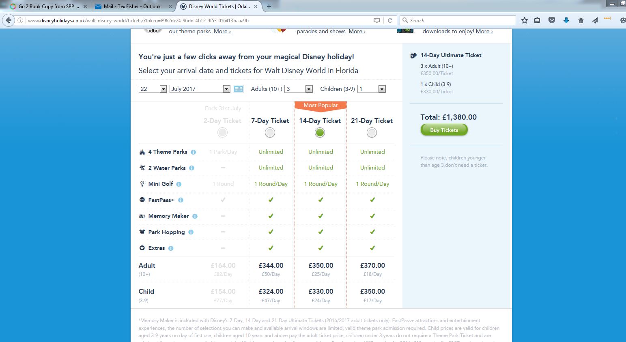Screen dimensions: 626x342
Task: Click the Total: £1,380.00 text
Action: (448, 117)
